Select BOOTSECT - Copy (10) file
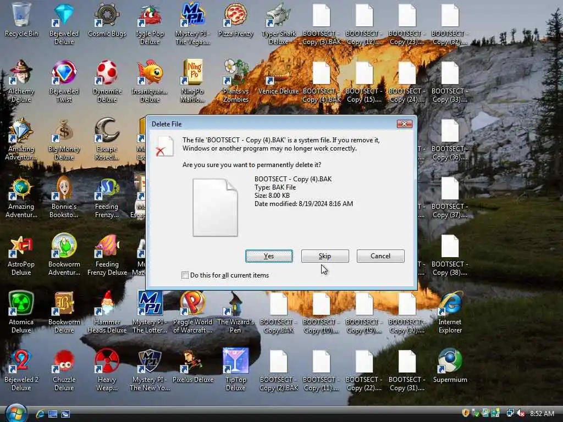563x422 pixels. pyautogui.click(x=321, y=312)
